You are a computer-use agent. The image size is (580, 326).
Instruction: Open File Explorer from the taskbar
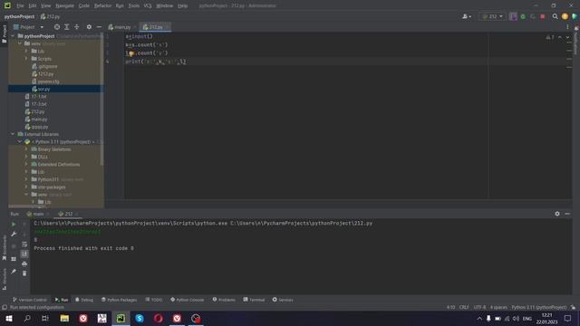pos(64,318)
